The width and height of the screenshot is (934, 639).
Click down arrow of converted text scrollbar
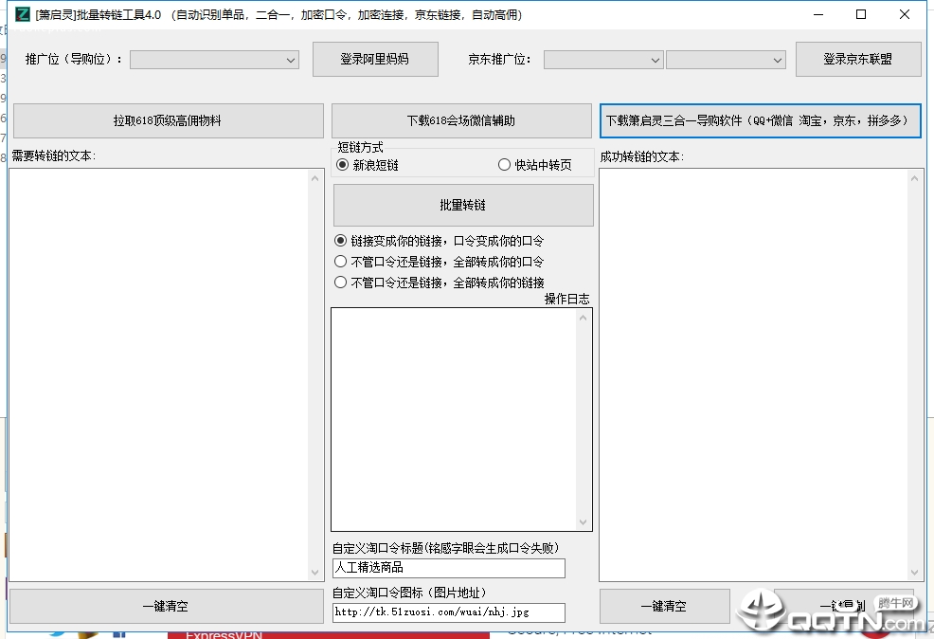click(x=914, y=573)
